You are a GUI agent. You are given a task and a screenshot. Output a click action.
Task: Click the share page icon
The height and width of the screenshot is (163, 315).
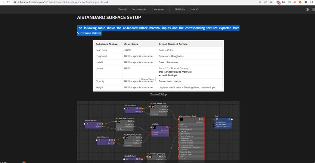(x=265, y=2)
